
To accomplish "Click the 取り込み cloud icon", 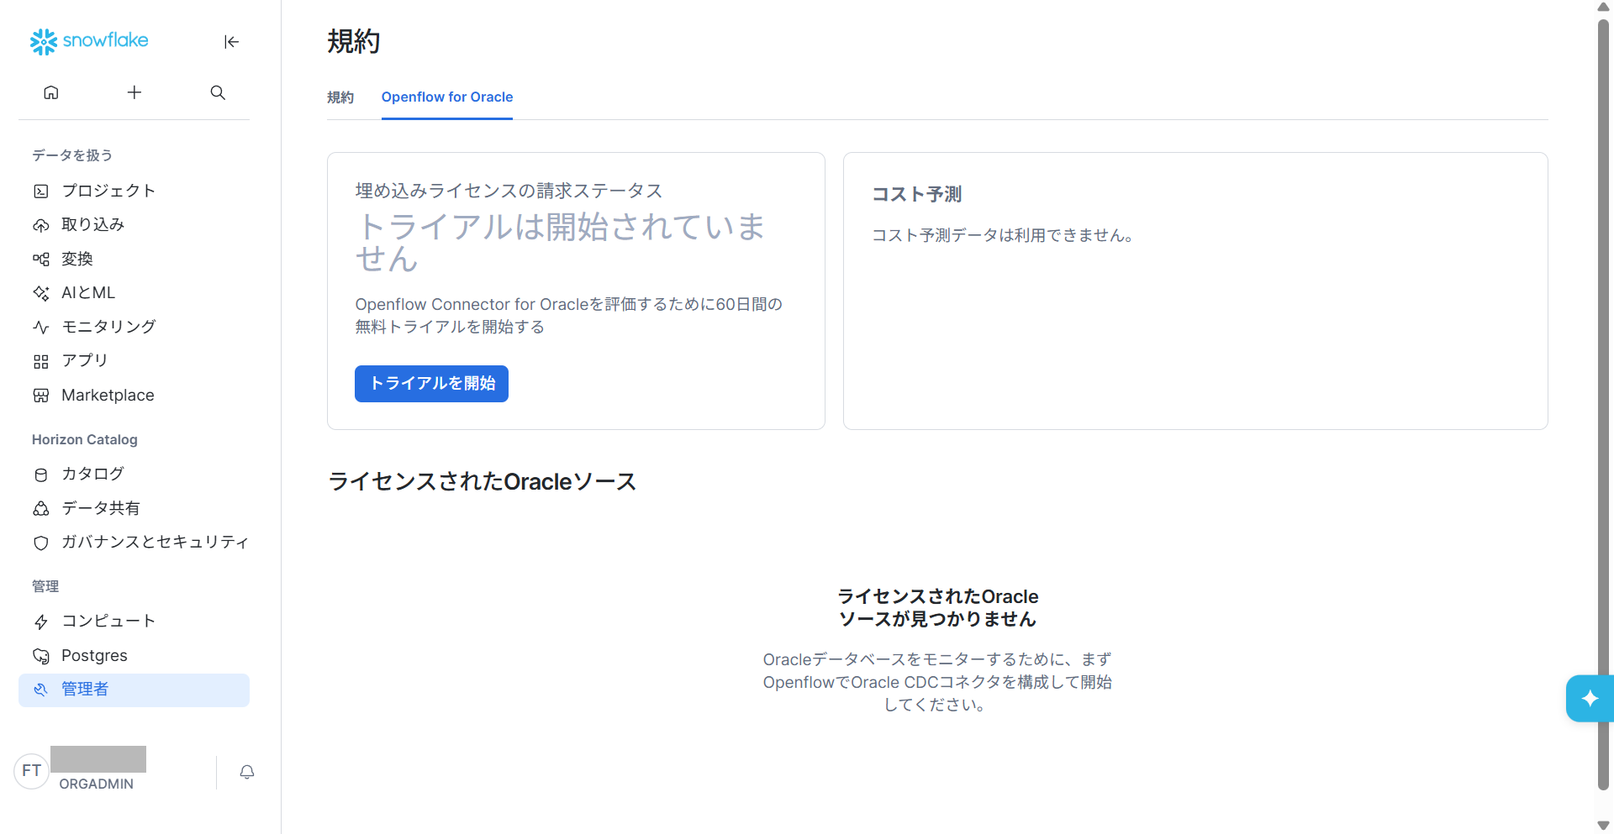I will tap(41, 225).
